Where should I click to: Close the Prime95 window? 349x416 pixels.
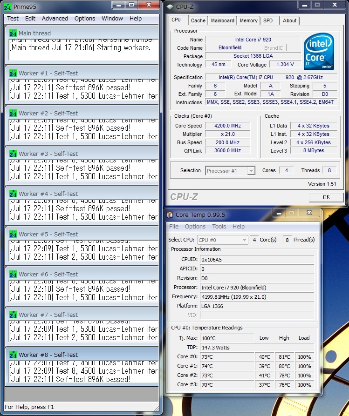pyautogui.click(x=149, y=5)
